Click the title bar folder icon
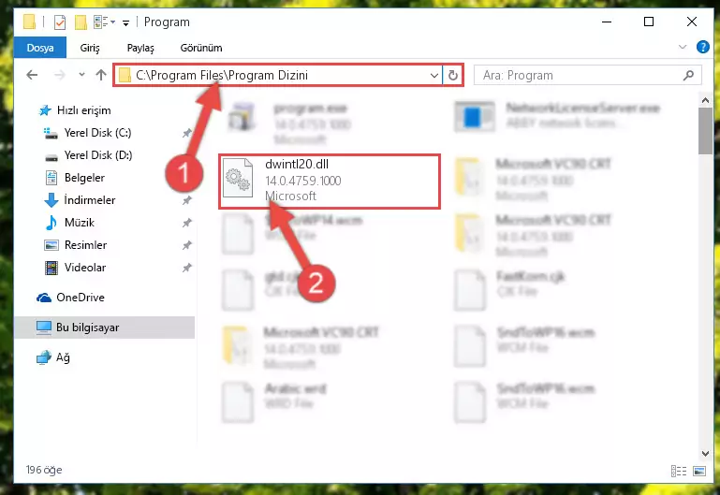The height and width of the screenshot is (495, 720). [x=29, y=22]
